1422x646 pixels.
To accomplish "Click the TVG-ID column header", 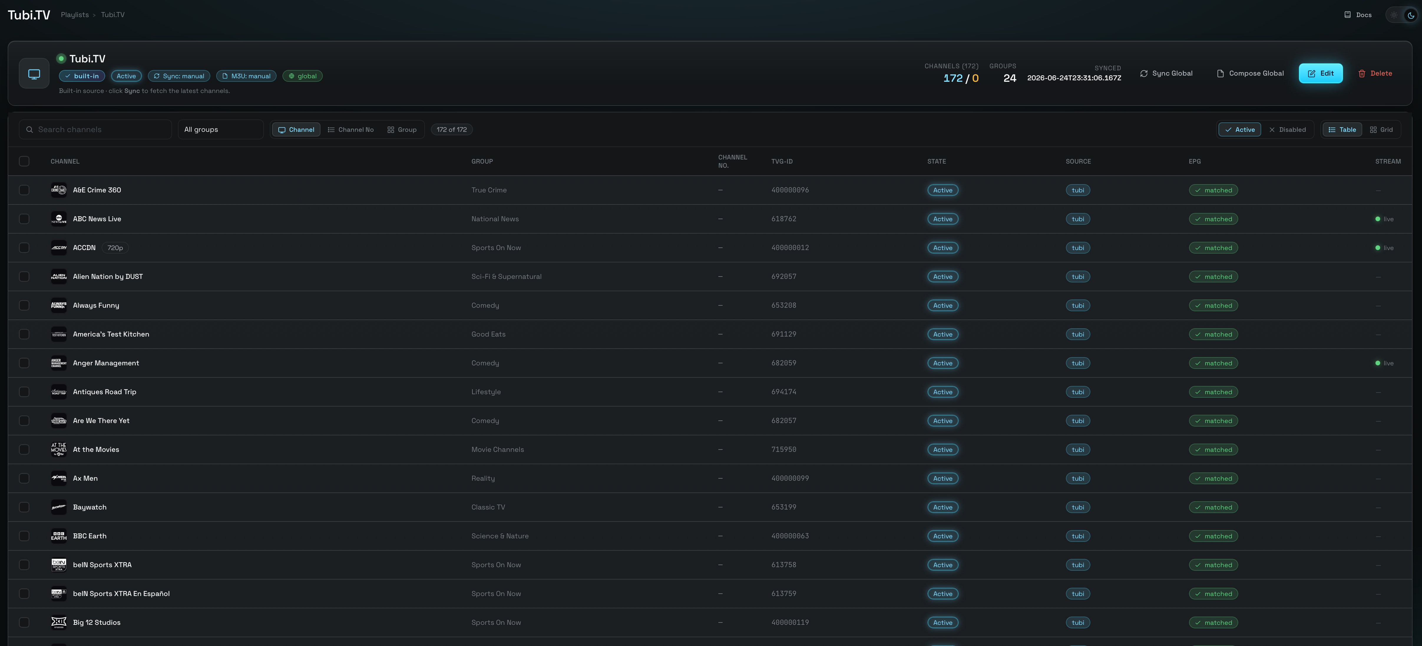I will 782,161.
